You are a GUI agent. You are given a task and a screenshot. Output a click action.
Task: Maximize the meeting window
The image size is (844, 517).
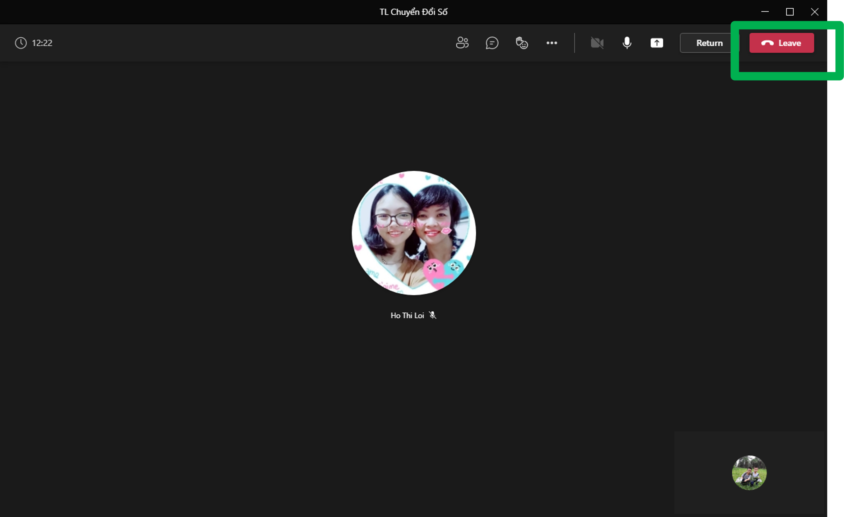790,12
